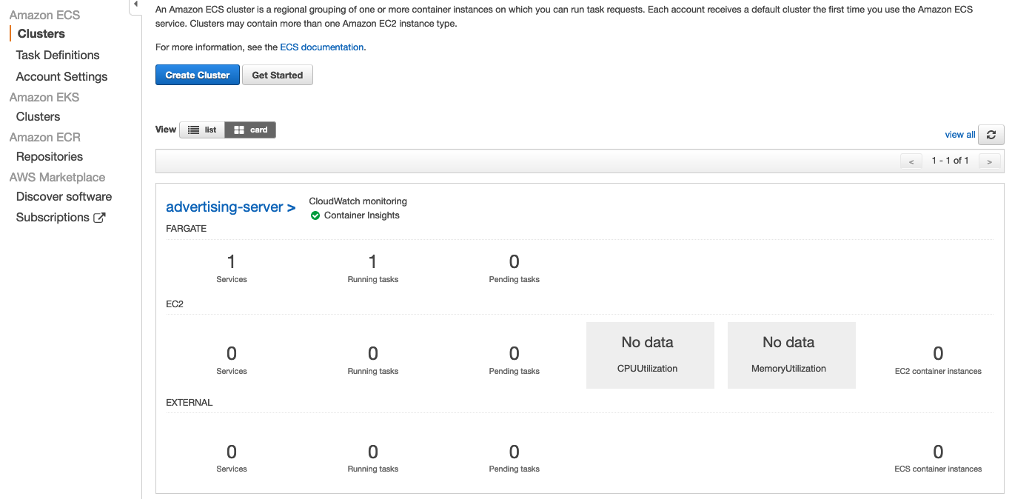The height and width of the screenshot is (499, 1012).
Task: Click the 1 - 1 of 1 pagination text
Action: [x=951, y=161]
